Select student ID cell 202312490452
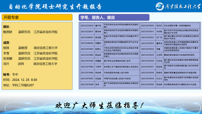This screenshot has height=114, width=202. point(87,43)
